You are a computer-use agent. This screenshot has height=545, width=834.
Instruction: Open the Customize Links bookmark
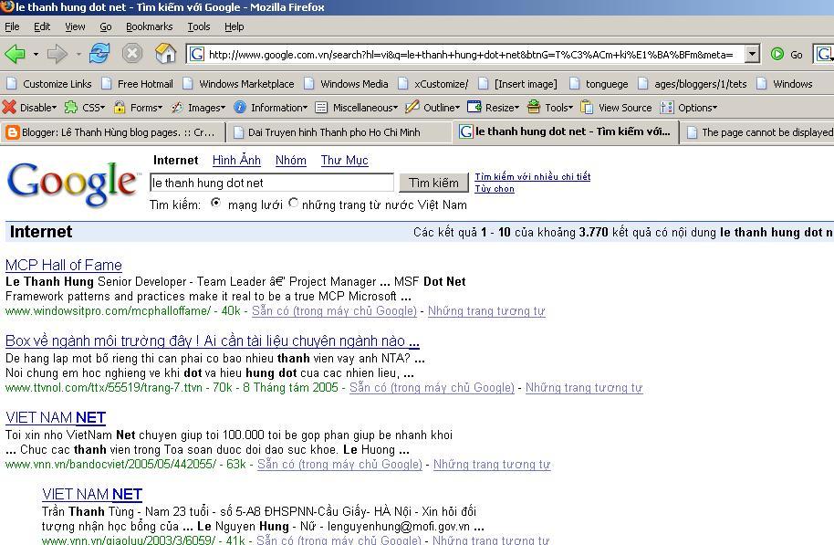coord(49,84)
